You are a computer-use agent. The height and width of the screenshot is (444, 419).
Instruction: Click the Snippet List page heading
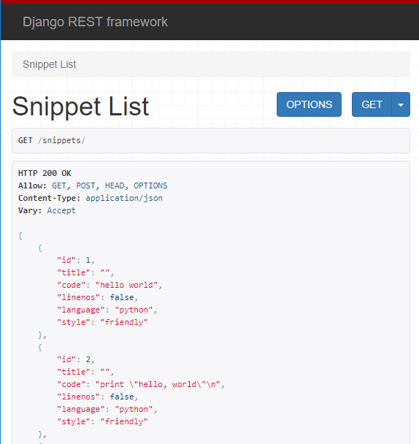[80, 106]
